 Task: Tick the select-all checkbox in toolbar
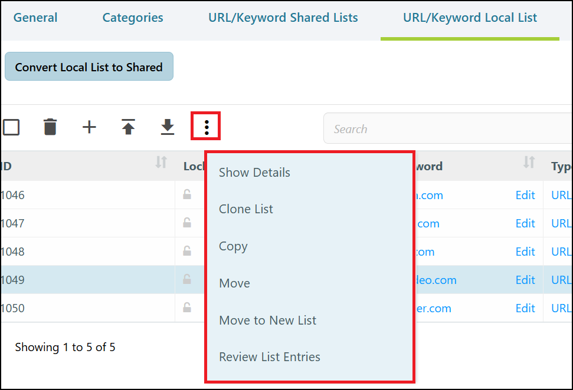pos(11,127)
